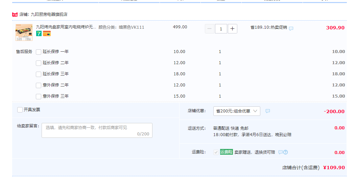This screenshot has height=179, width=357.
Task: Click comment icon next to 退换货可赔
Action: [281, 152]
